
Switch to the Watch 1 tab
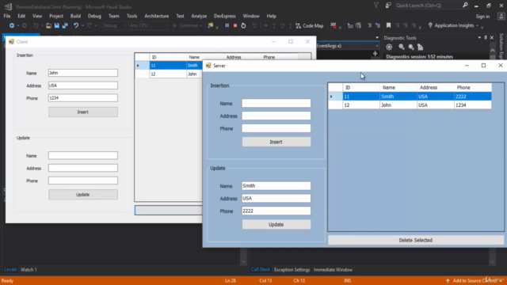(29, 269)
